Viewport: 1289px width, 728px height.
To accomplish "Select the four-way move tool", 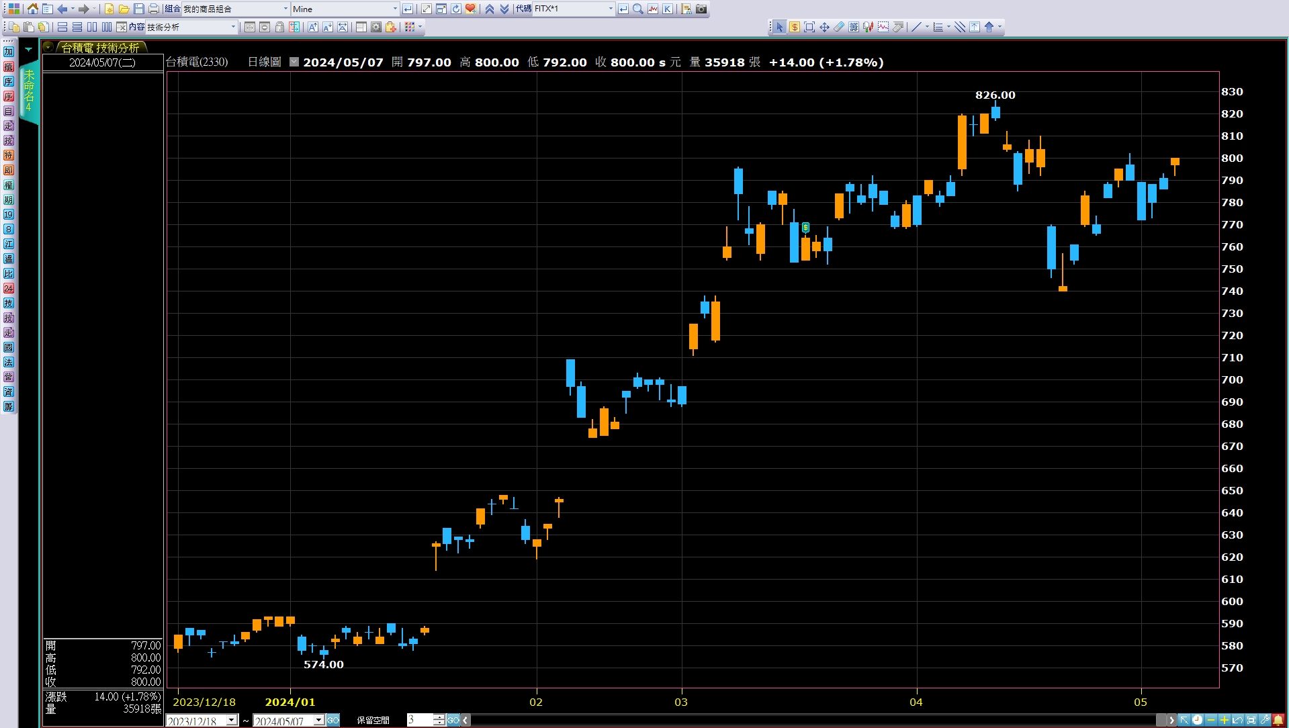I will pos(824,27).
